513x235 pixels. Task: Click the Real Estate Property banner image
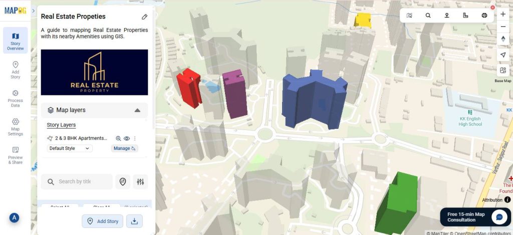tap(94, 72)
